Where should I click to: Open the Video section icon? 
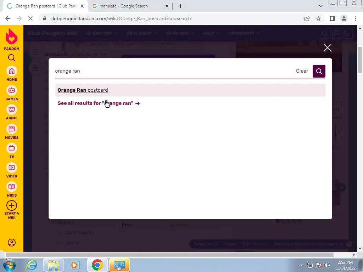click(12, 168)
